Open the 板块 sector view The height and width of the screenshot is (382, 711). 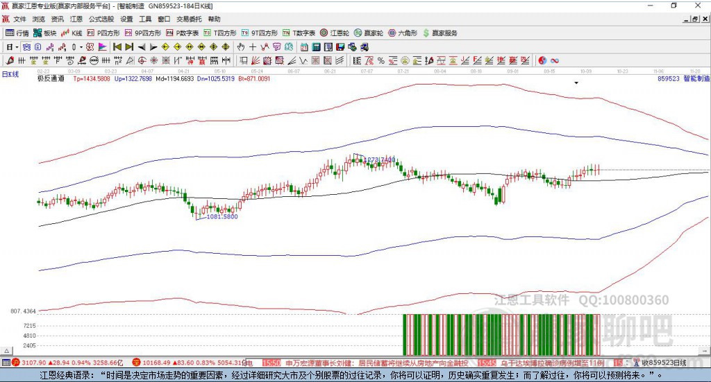click(44, 33)
